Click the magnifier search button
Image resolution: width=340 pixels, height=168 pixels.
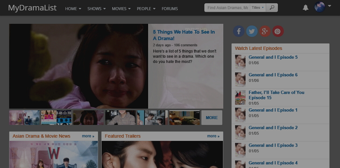(x=272, y=7)
